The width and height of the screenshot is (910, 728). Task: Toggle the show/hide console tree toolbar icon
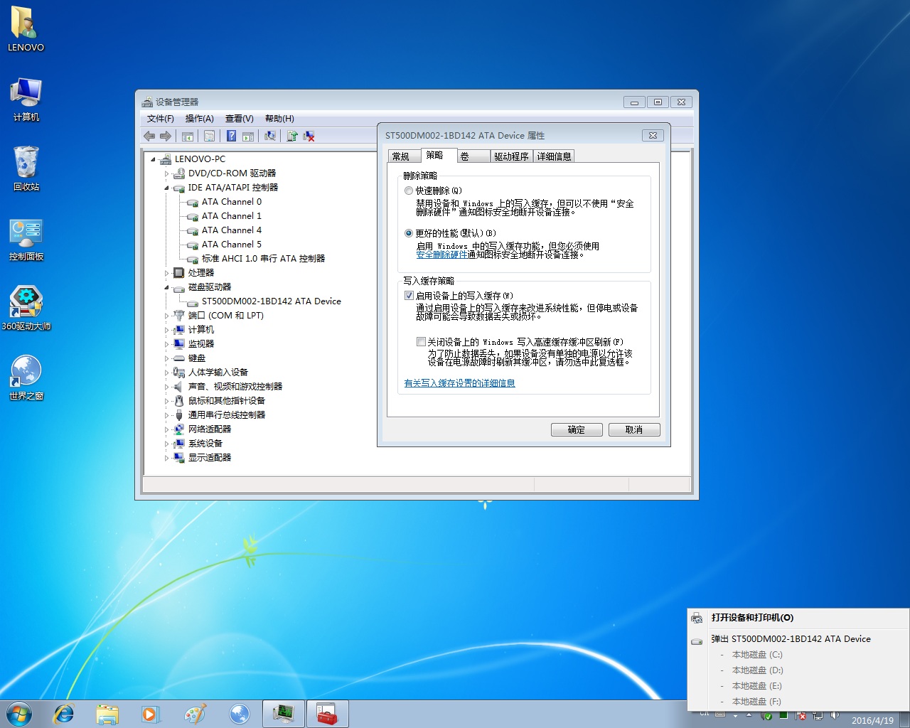[x=188, y=136]
